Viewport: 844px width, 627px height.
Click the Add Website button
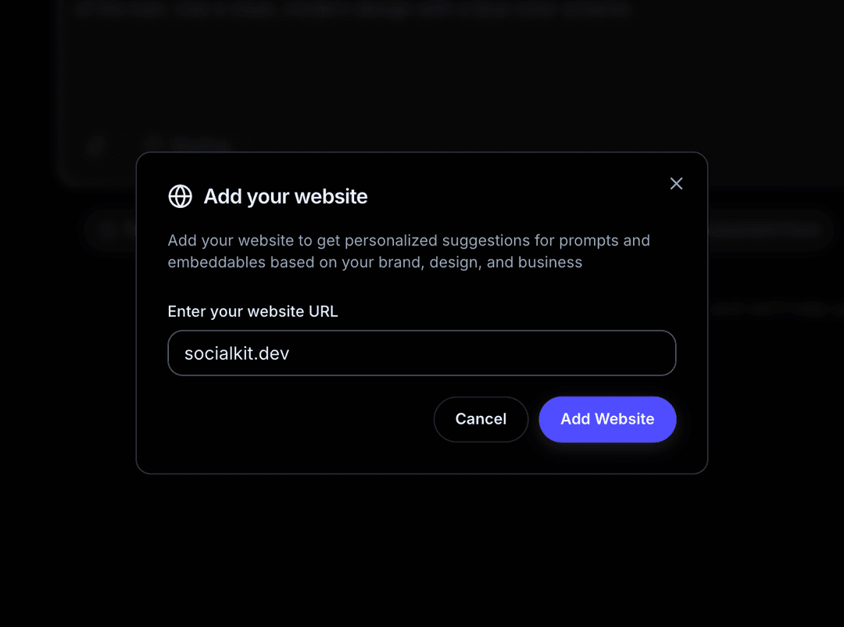pyautogui.click(x=607, y=419)
